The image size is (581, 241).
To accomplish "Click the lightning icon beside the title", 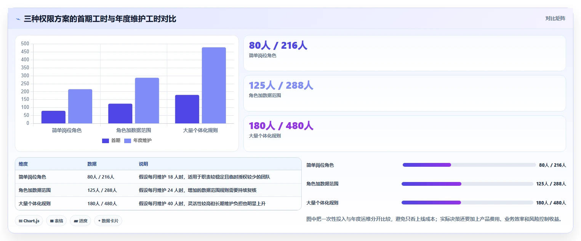I will (x=18, y=19).
